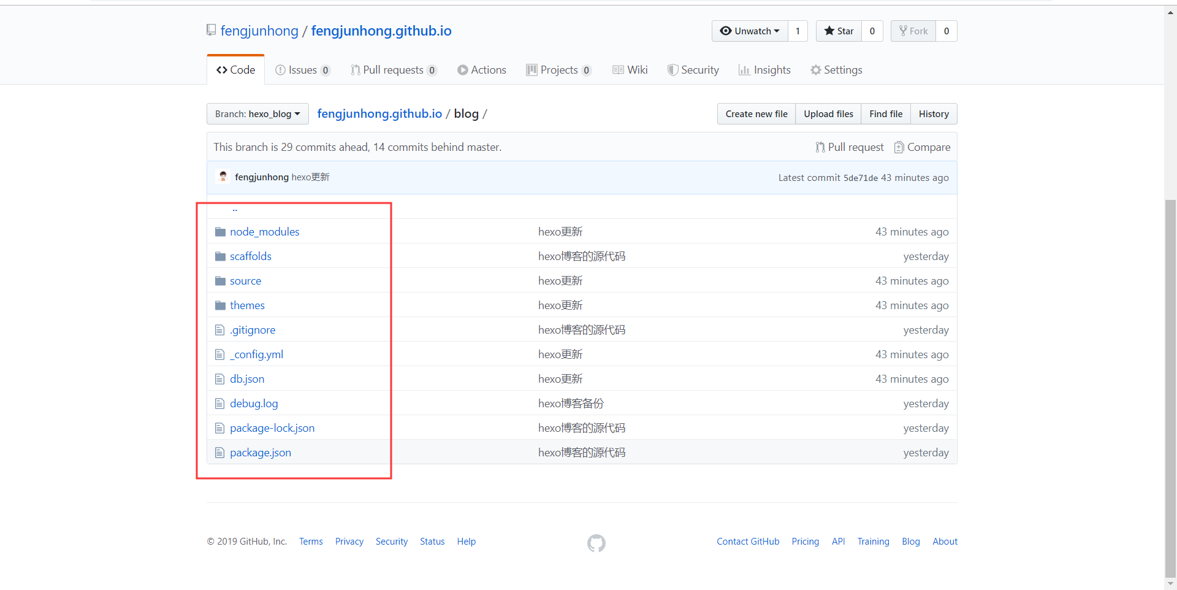
Task: Open Contact GitHub link
Action: pos(748,542)
